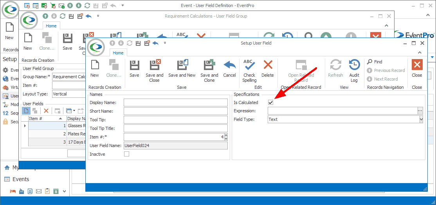This screenshot has height=205, width=436.
Task: Click the red Close ribbon button
Action: (x=417, y=69)
